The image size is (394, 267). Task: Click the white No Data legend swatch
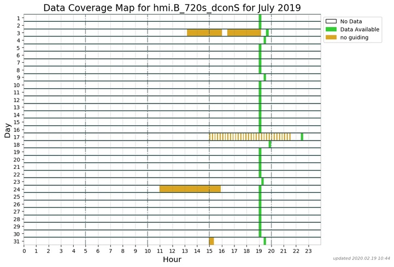(332, 21)
